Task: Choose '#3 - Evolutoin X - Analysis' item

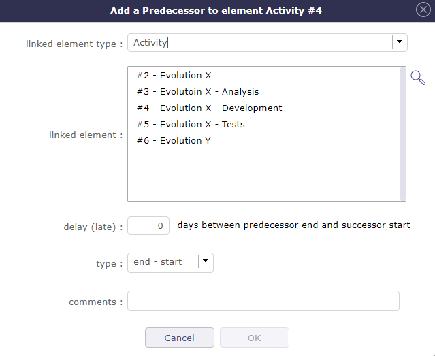Action: [x=197, y=92]
